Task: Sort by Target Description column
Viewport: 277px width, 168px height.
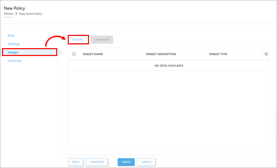Action: 161,54
